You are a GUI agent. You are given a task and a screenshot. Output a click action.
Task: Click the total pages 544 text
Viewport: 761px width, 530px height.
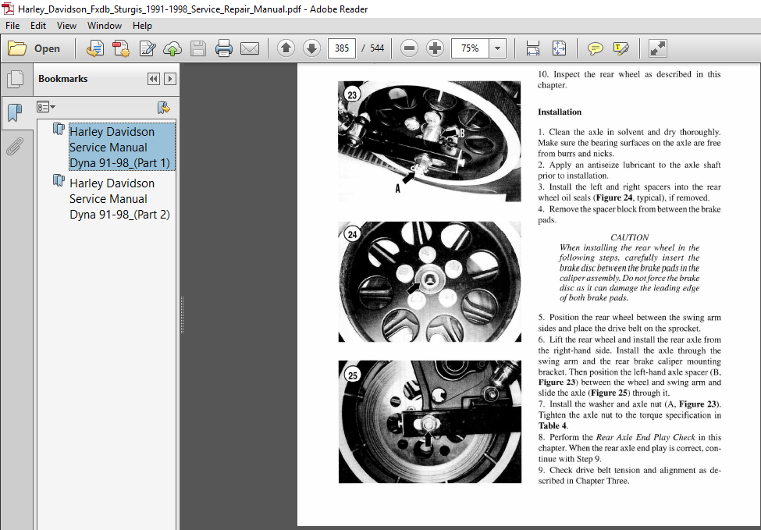click(x=377, y=48)
